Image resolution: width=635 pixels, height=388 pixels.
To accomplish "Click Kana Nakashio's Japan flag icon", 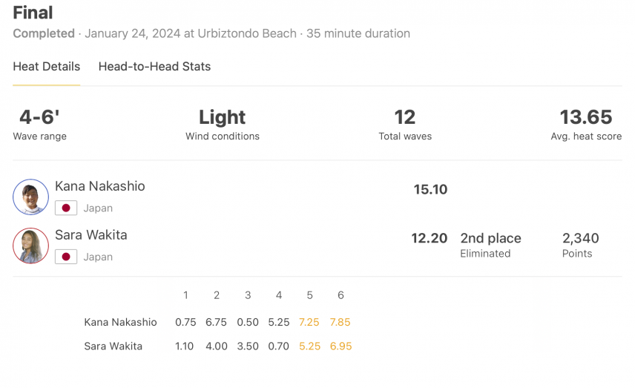I will [66, 208].
